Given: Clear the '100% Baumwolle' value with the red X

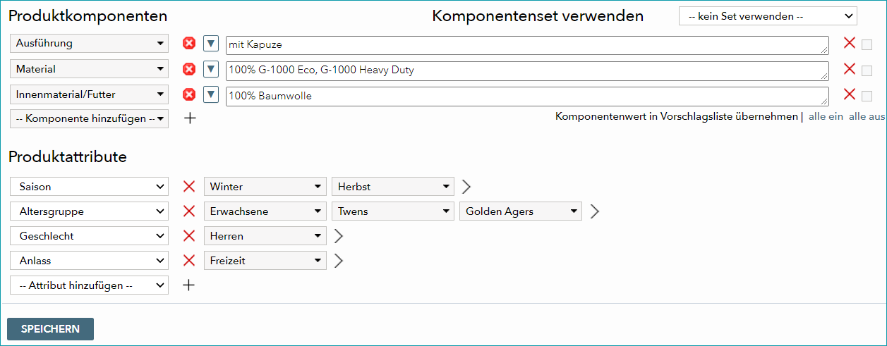Looking at the screenshot, I should [850, 95].
